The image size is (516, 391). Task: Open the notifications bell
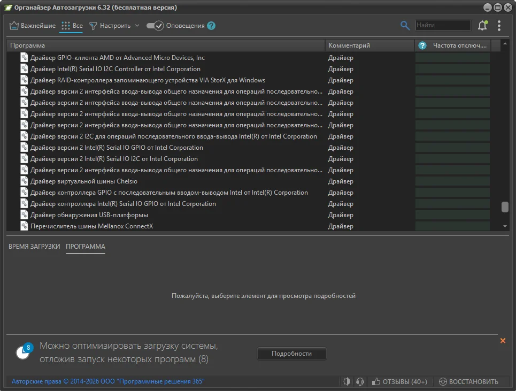pos(482,25)
